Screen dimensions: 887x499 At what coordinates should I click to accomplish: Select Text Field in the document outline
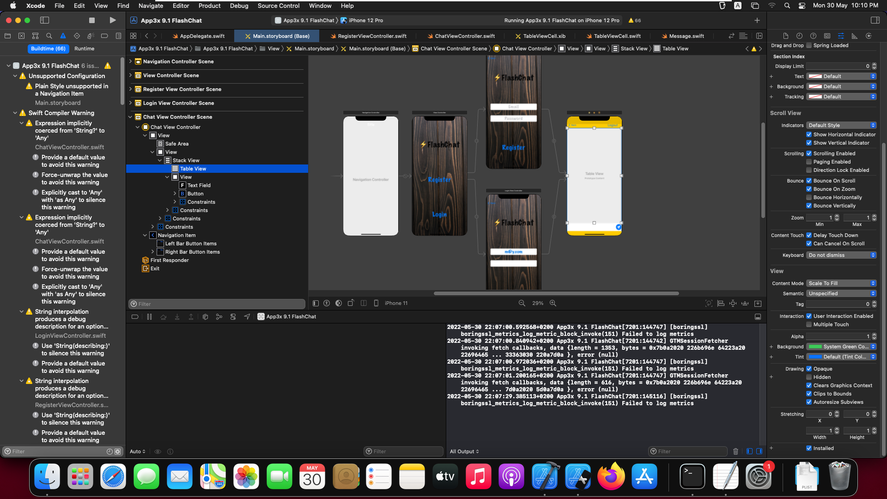click(199, 185)
